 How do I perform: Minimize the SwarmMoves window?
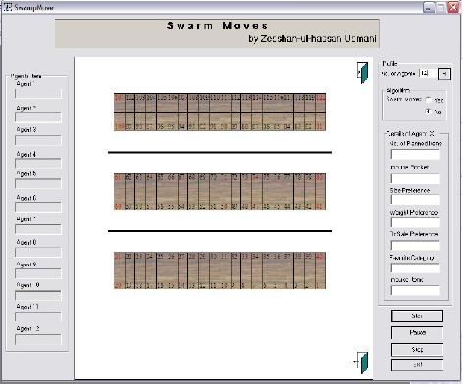429,7
